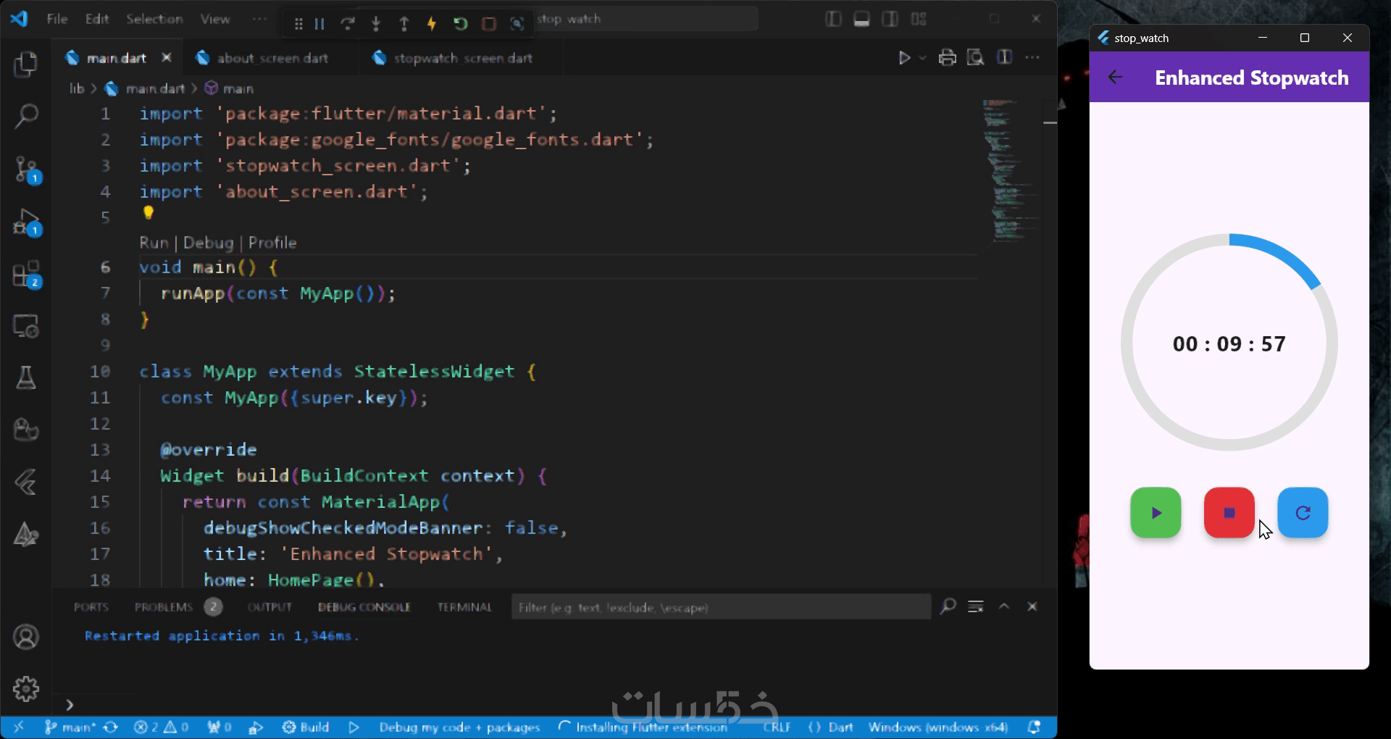Open the Accounts menu icon
Screen dimensions: 1391x739
26,638
